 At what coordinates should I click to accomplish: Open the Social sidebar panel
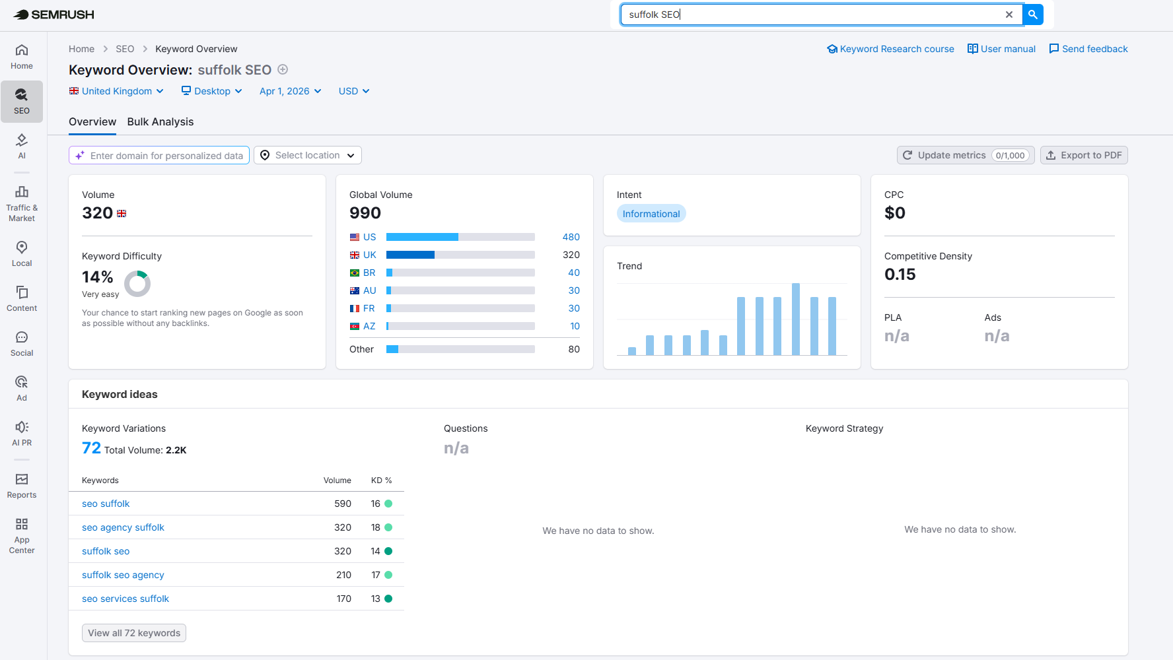tap(22, 343)
